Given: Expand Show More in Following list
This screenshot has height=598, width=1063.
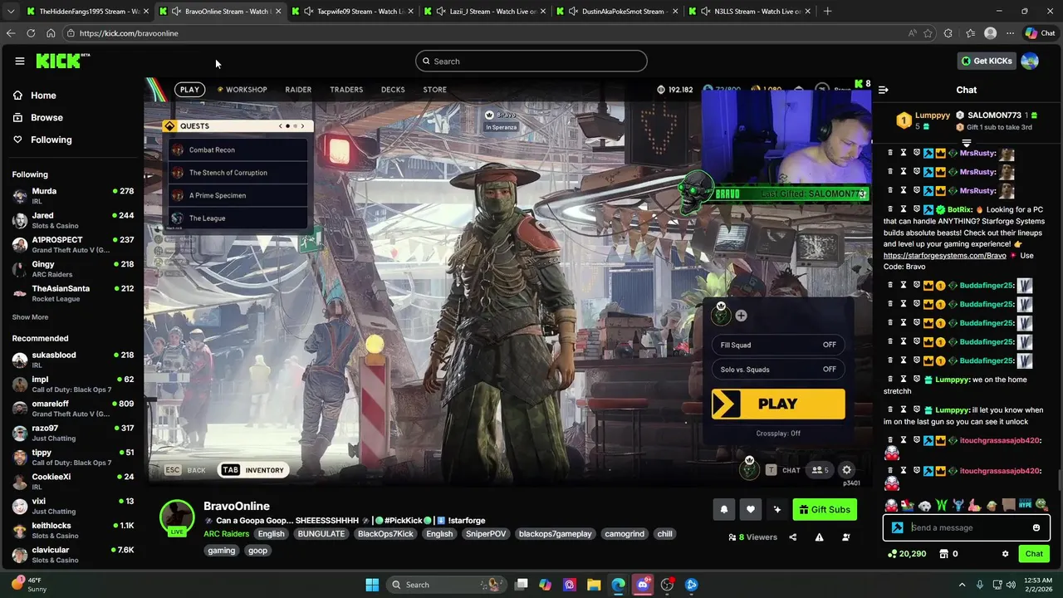Looking at the screenshot, I should tap(30, 317).
